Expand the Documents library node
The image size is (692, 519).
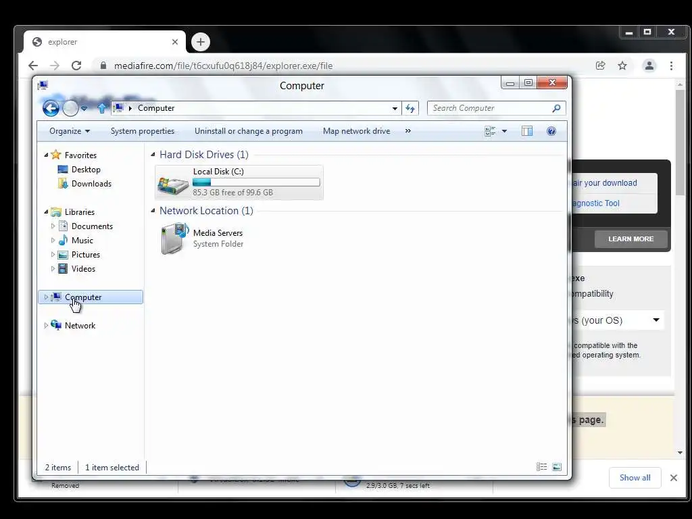[53, 226]
